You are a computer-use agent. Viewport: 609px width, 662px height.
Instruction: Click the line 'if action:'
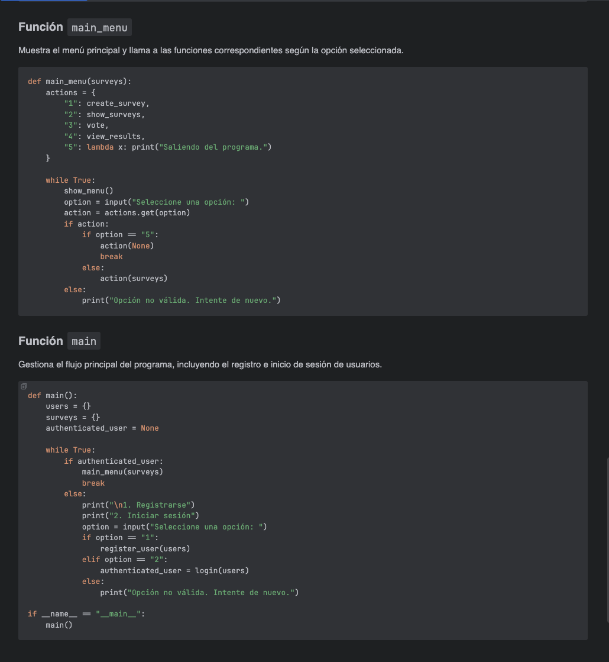click(x=86, y=224)
